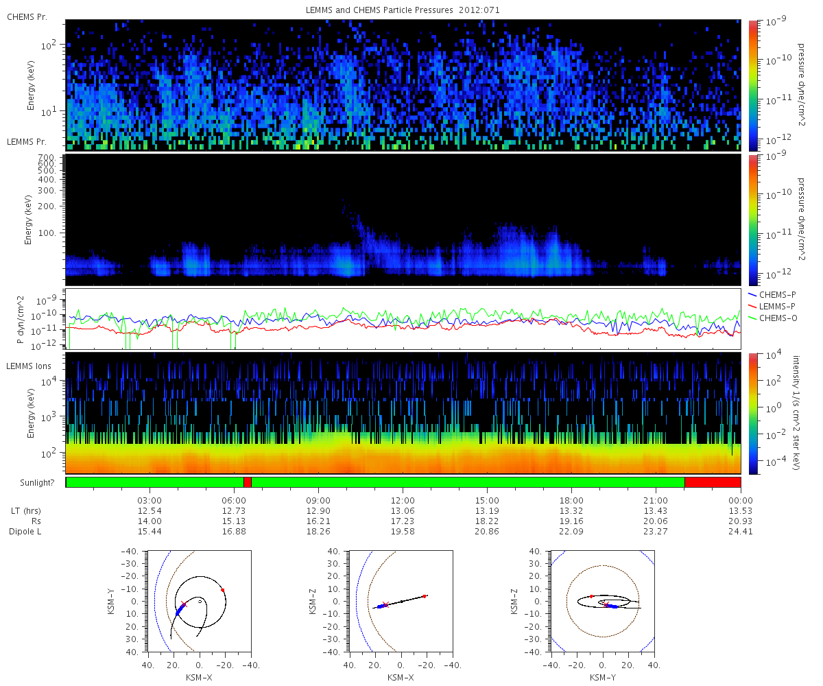Click the small red segment in Sunlight bar
This screenshot has width=823, height=686.
click(248, 482)
